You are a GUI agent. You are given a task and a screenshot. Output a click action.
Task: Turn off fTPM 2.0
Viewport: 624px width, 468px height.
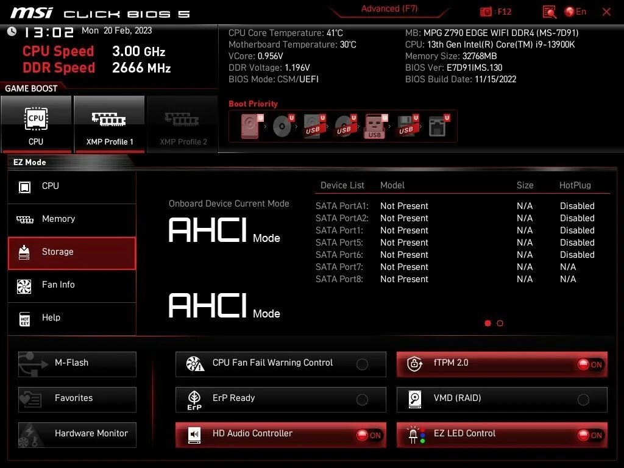pos(502,364)
